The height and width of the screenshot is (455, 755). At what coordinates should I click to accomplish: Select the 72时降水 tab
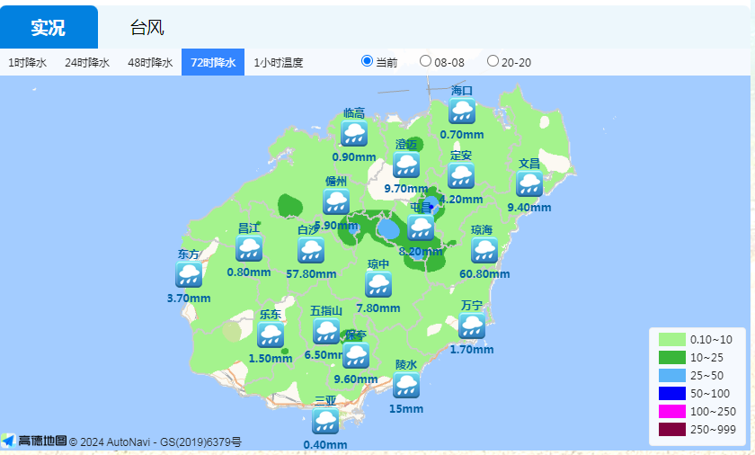tap(213, 62)
